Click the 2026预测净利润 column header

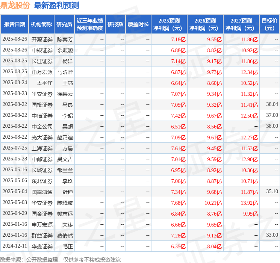click(x=205, y=24)
